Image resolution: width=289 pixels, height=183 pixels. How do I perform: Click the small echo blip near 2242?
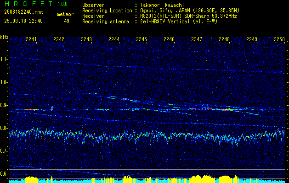(52, 108)
